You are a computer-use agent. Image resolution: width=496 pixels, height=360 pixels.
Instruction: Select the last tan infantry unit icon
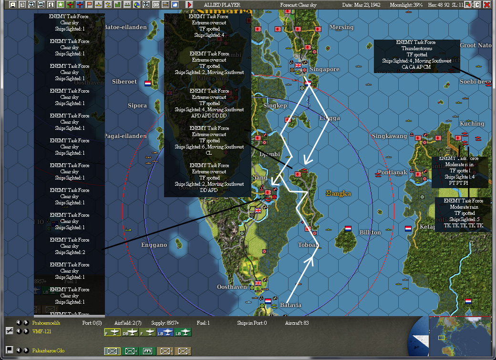pos(183,351)
